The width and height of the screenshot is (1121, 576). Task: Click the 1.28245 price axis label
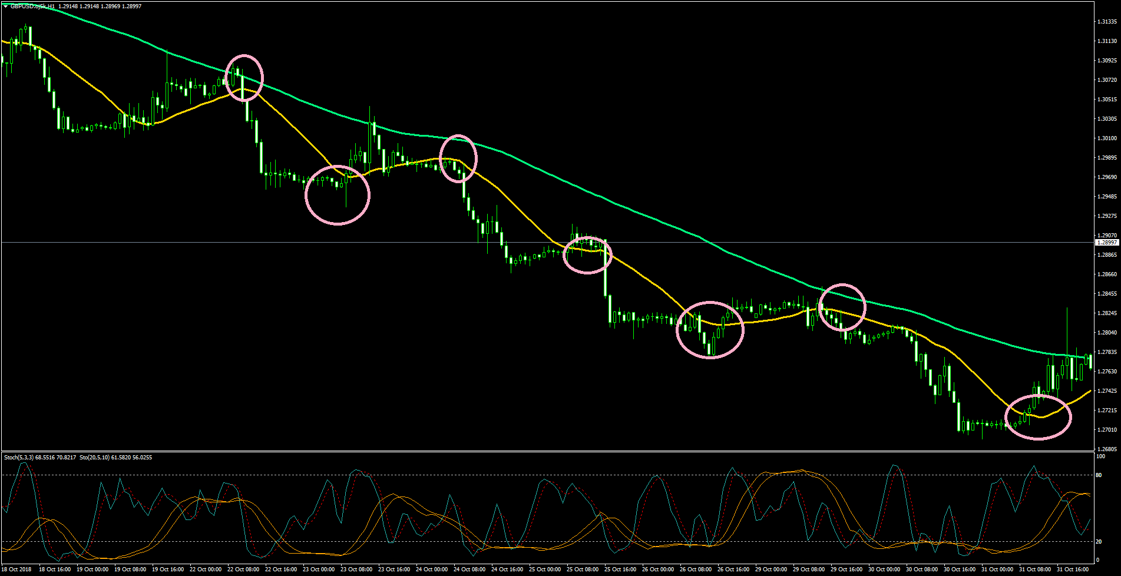tap(1107, 313)
